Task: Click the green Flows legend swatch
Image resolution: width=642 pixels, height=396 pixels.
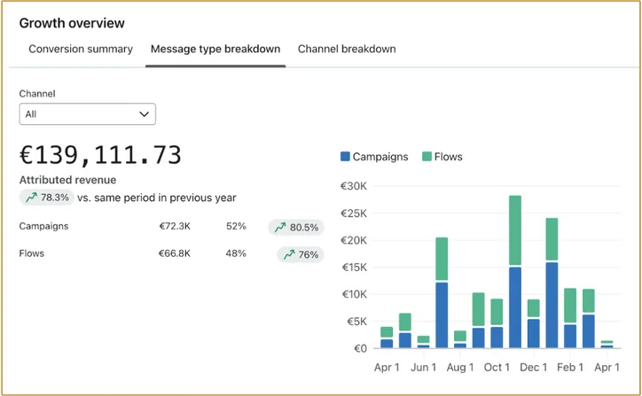Action: point(427,156)
